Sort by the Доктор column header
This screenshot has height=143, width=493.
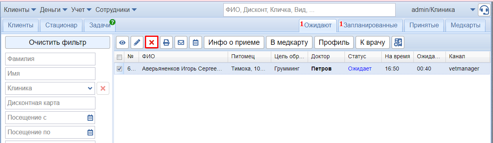(x=326, y=57)
